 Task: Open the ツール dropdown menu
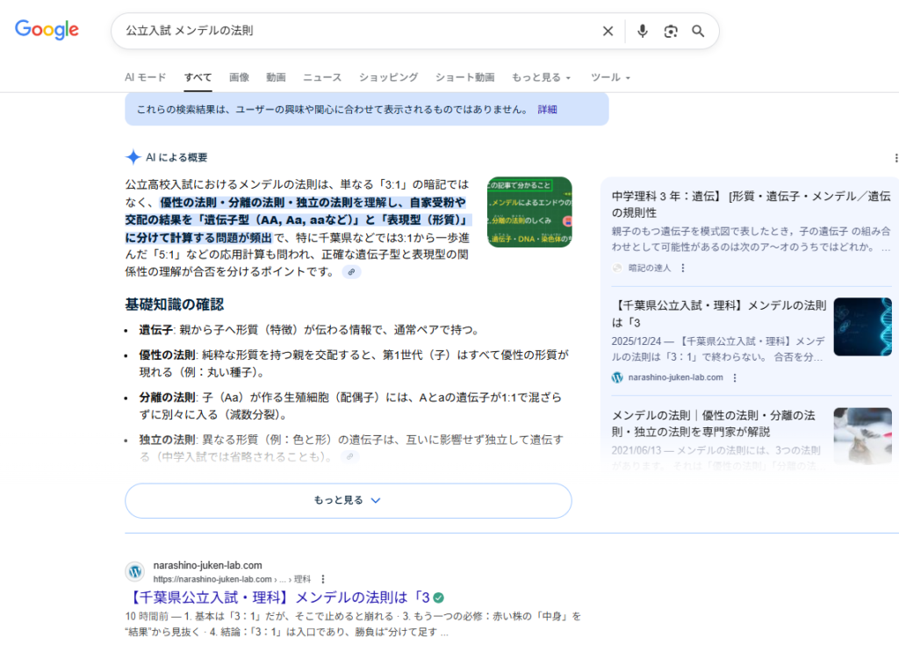tap(610, 77)
